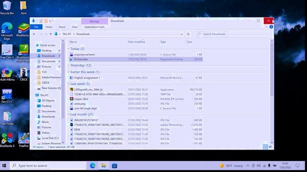Viewport: 307px width, 172px height.
Task: Refresh the Downloads folder view
Action: (188, 34)
